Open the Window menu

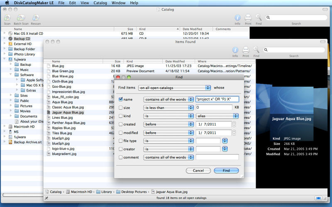coord(118,3)
